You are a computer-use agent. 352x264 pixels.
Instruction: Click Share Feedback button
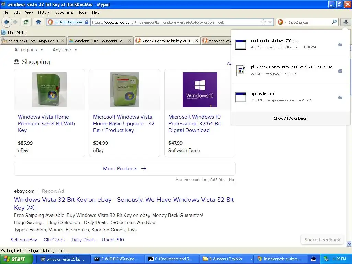pos(322,240)
